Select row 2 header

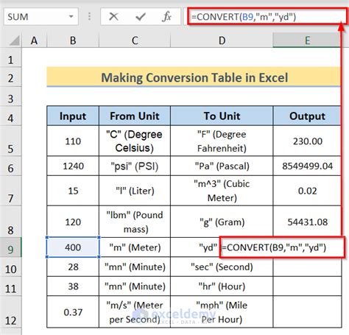[10, 77]
